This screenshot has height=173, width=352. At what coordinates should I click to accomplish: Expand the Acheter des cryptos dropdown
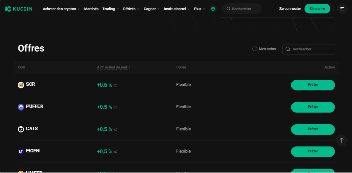(x=61, y=9)
